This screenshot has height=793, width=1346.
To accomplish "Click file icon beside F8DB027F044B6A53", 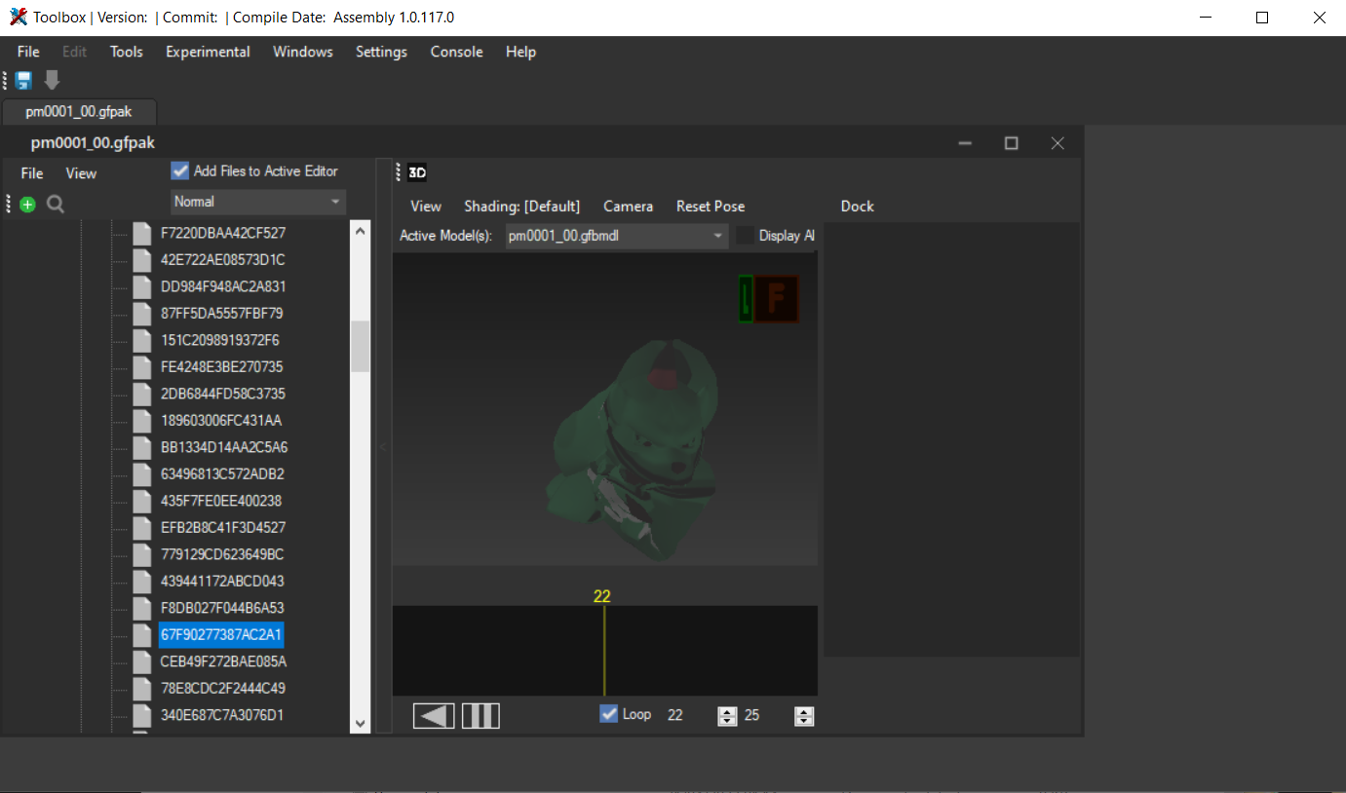I will point(142,608).
